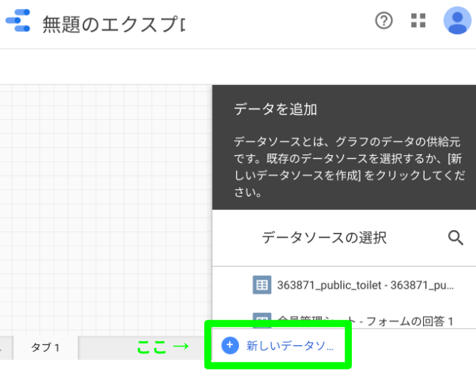The image size is (476, 373).
Task: Click the data source search magnifier icon
Action: (455, 237)
